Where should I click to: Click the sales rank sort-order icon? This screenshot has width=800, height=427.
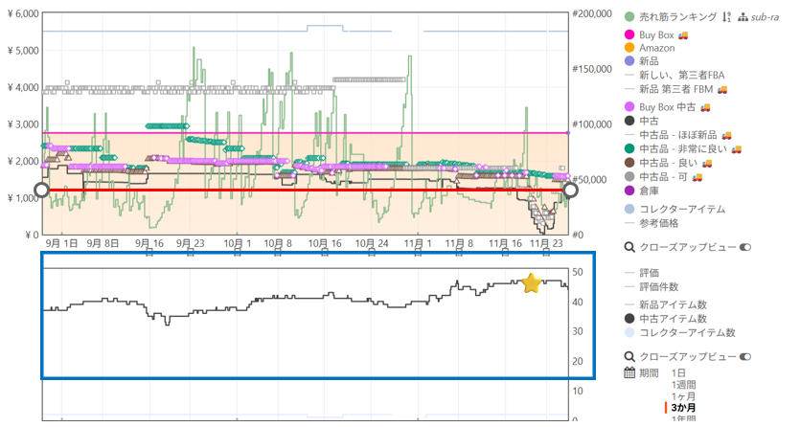point(727,17)
